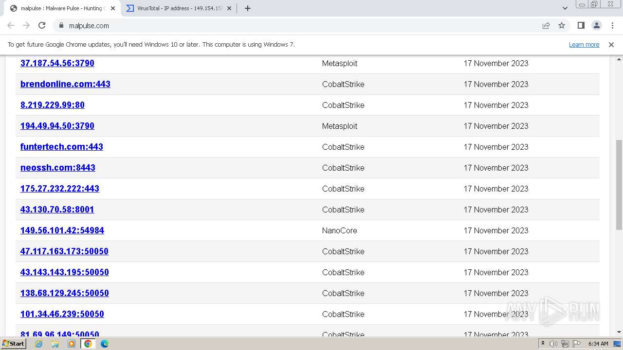Open link 138.68.129.245:50050
The image size is (623, 350).
tap(65, 293)
